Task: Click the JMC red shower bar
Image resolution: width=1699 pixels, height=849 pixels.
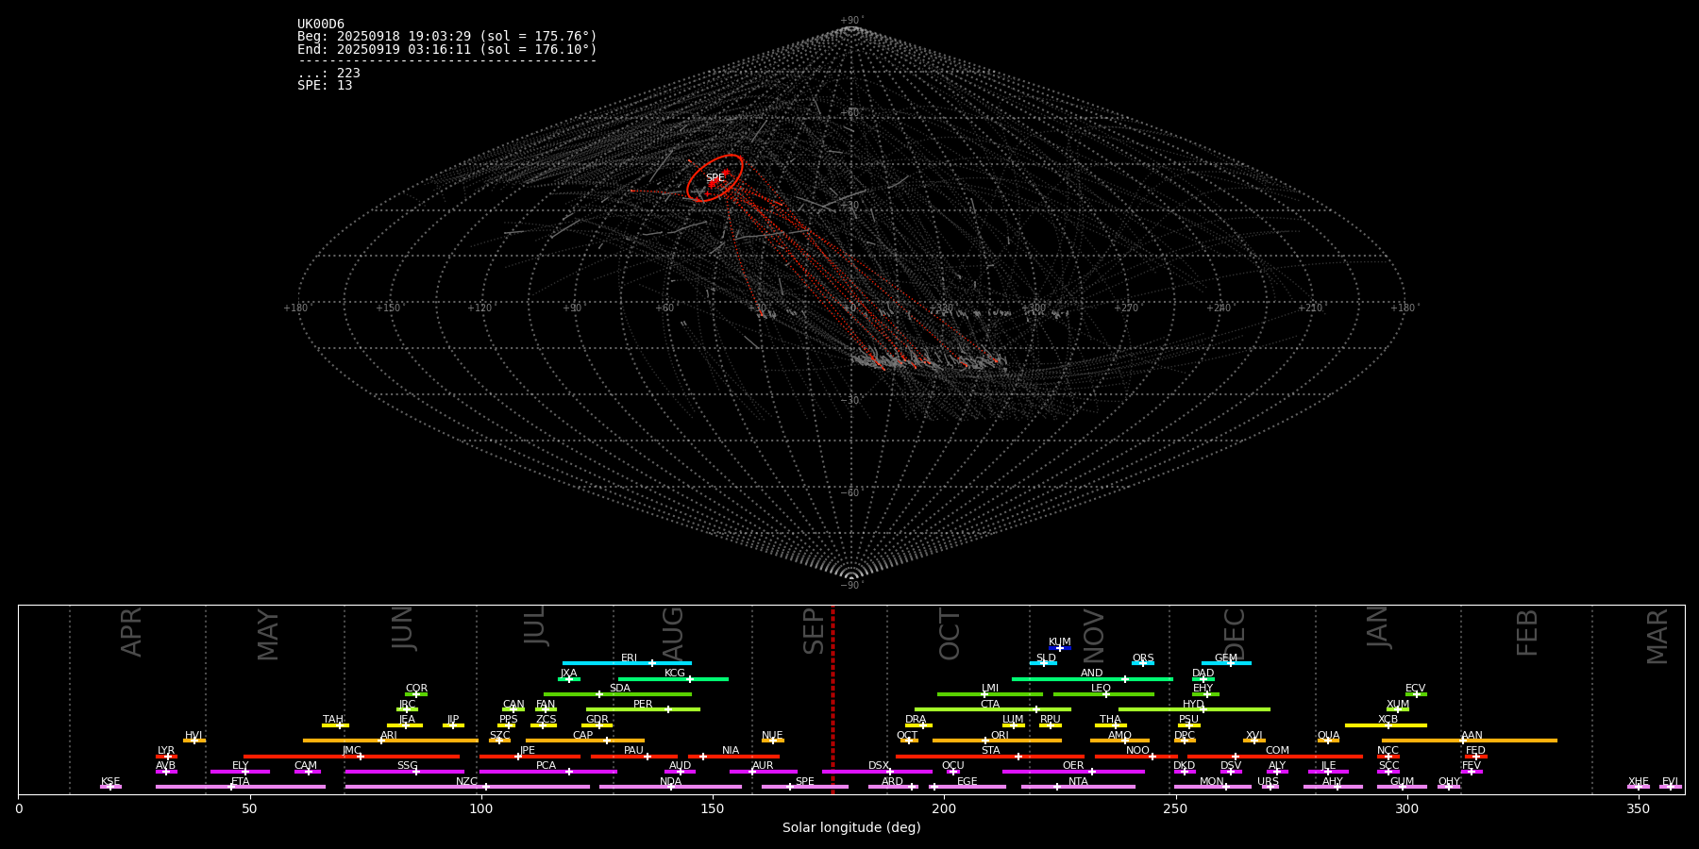Action: click(x=351, y=756)
